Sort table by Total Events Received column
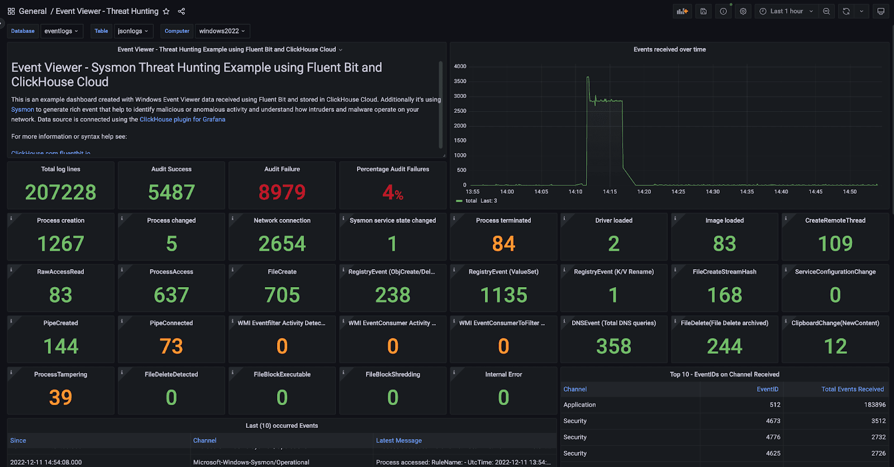 coord(852,389)
